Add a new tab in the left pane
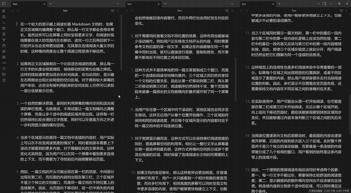The height and width of the screenshot is (193, 351). [50, 4]
